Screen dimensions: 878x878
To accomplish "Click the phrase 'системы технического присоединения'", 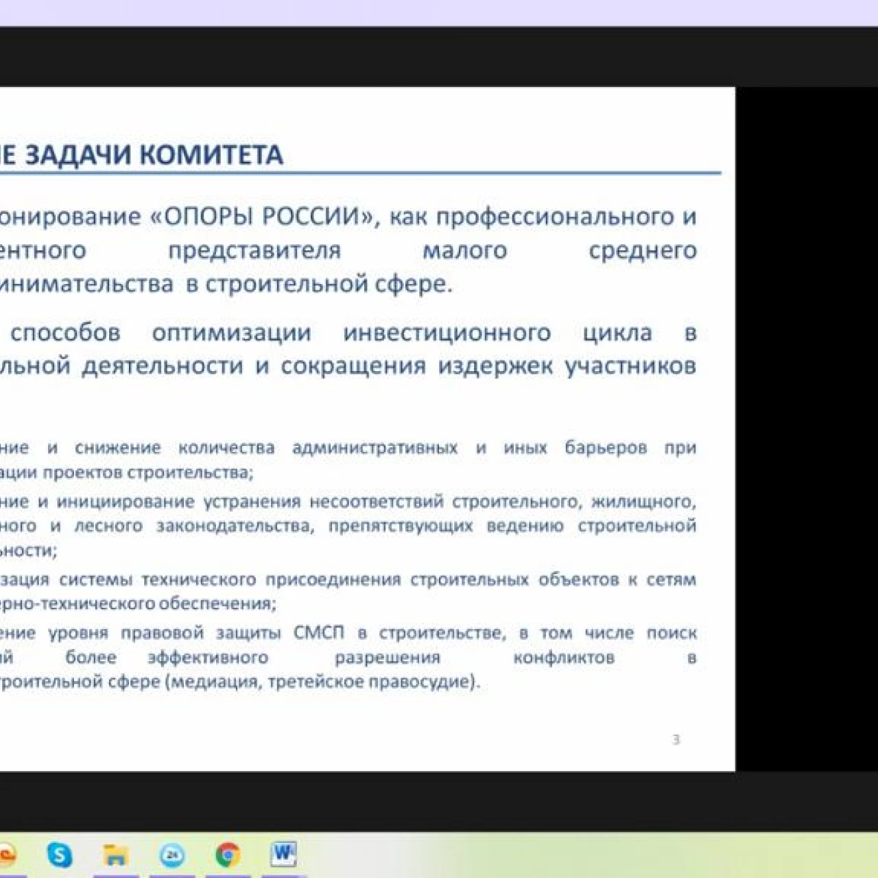I will (230, 580).
